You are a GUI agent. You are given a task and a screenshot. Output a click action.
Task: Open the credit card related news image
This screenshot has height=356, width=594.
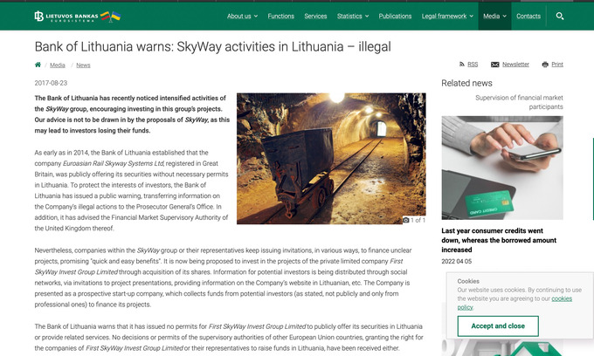pos(502,168)
